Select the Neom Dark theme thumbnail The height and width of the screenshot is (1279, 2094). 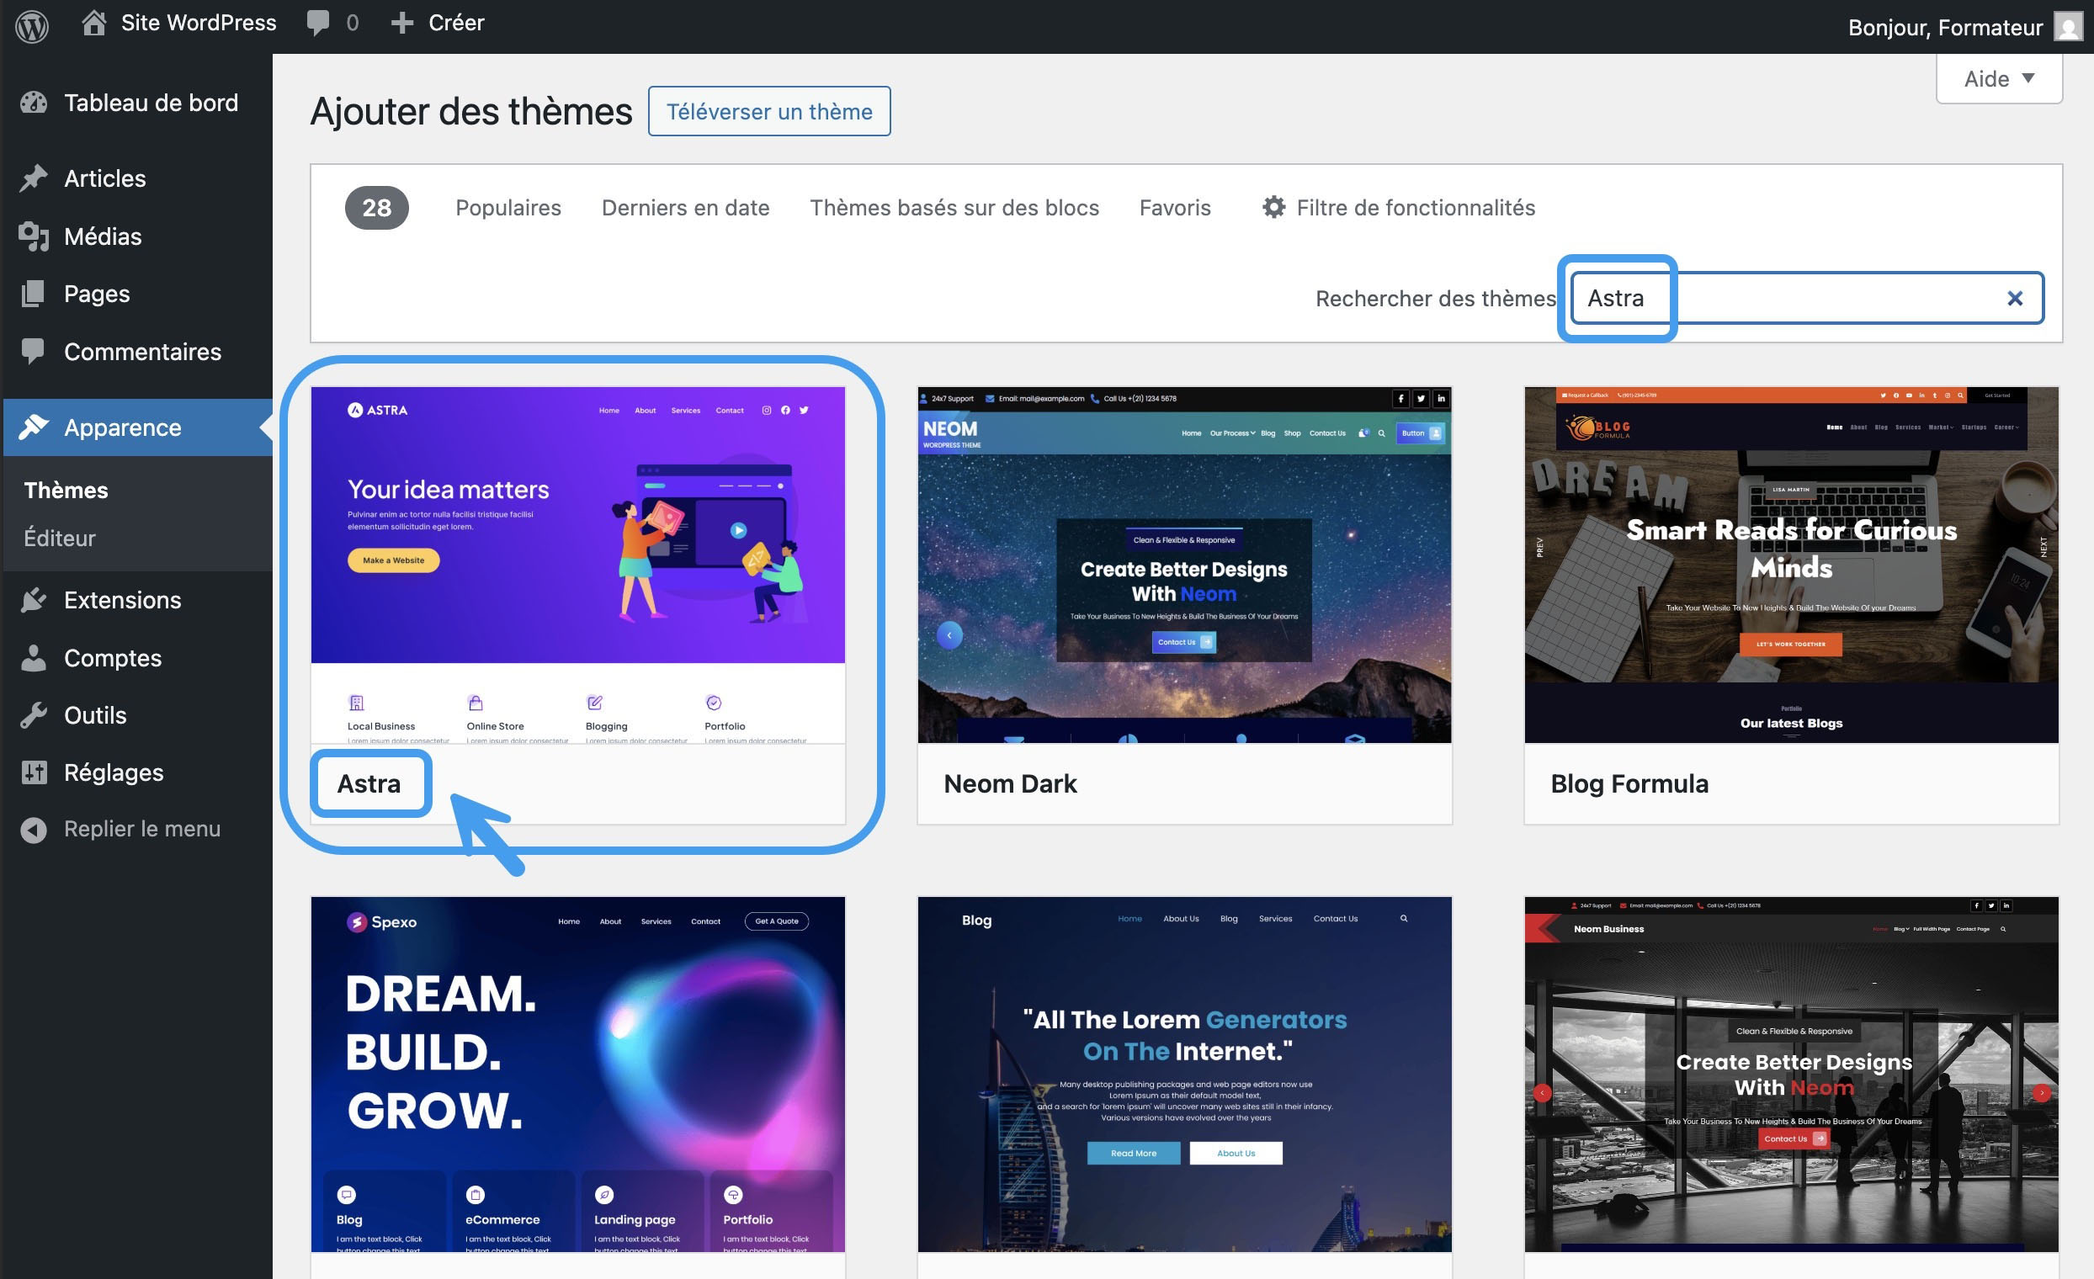pos(1185,565)
